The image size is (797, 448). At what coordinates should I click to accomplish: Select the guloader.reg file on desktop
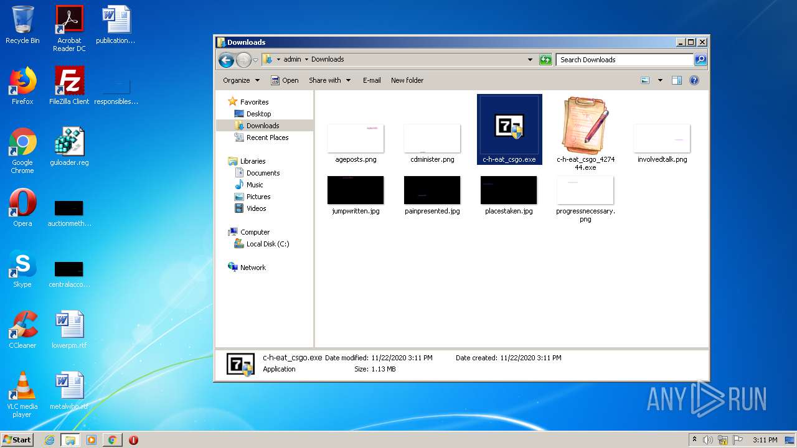69,147
